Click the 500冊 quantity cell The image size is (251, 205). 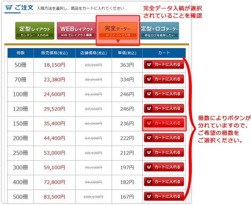(x=20, y=197)
